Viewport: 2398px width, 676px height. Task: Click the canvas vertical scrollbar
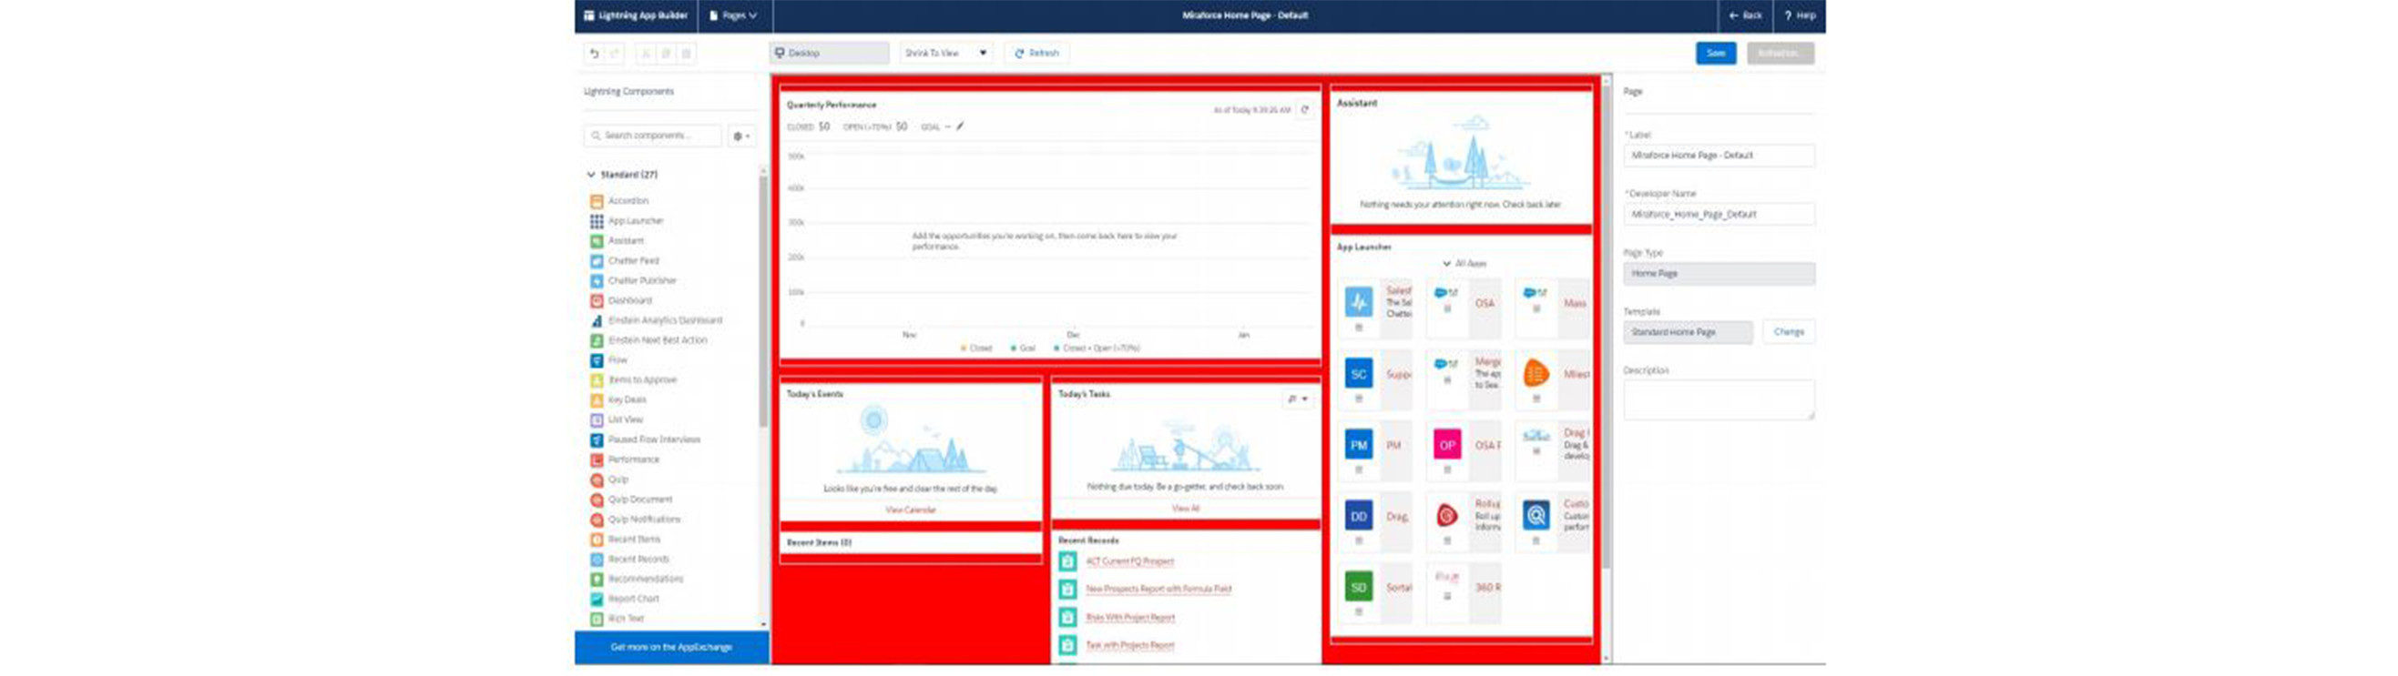tap(1606, 326)
